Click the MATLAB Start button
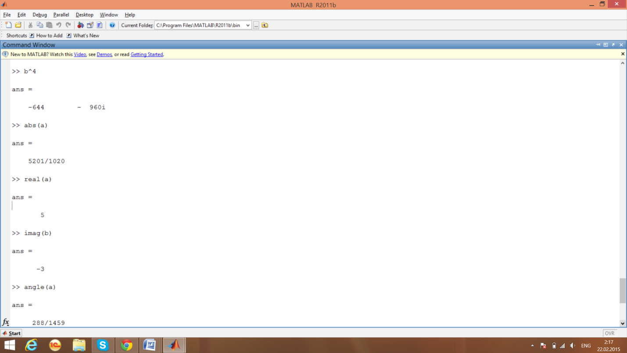 12,333
